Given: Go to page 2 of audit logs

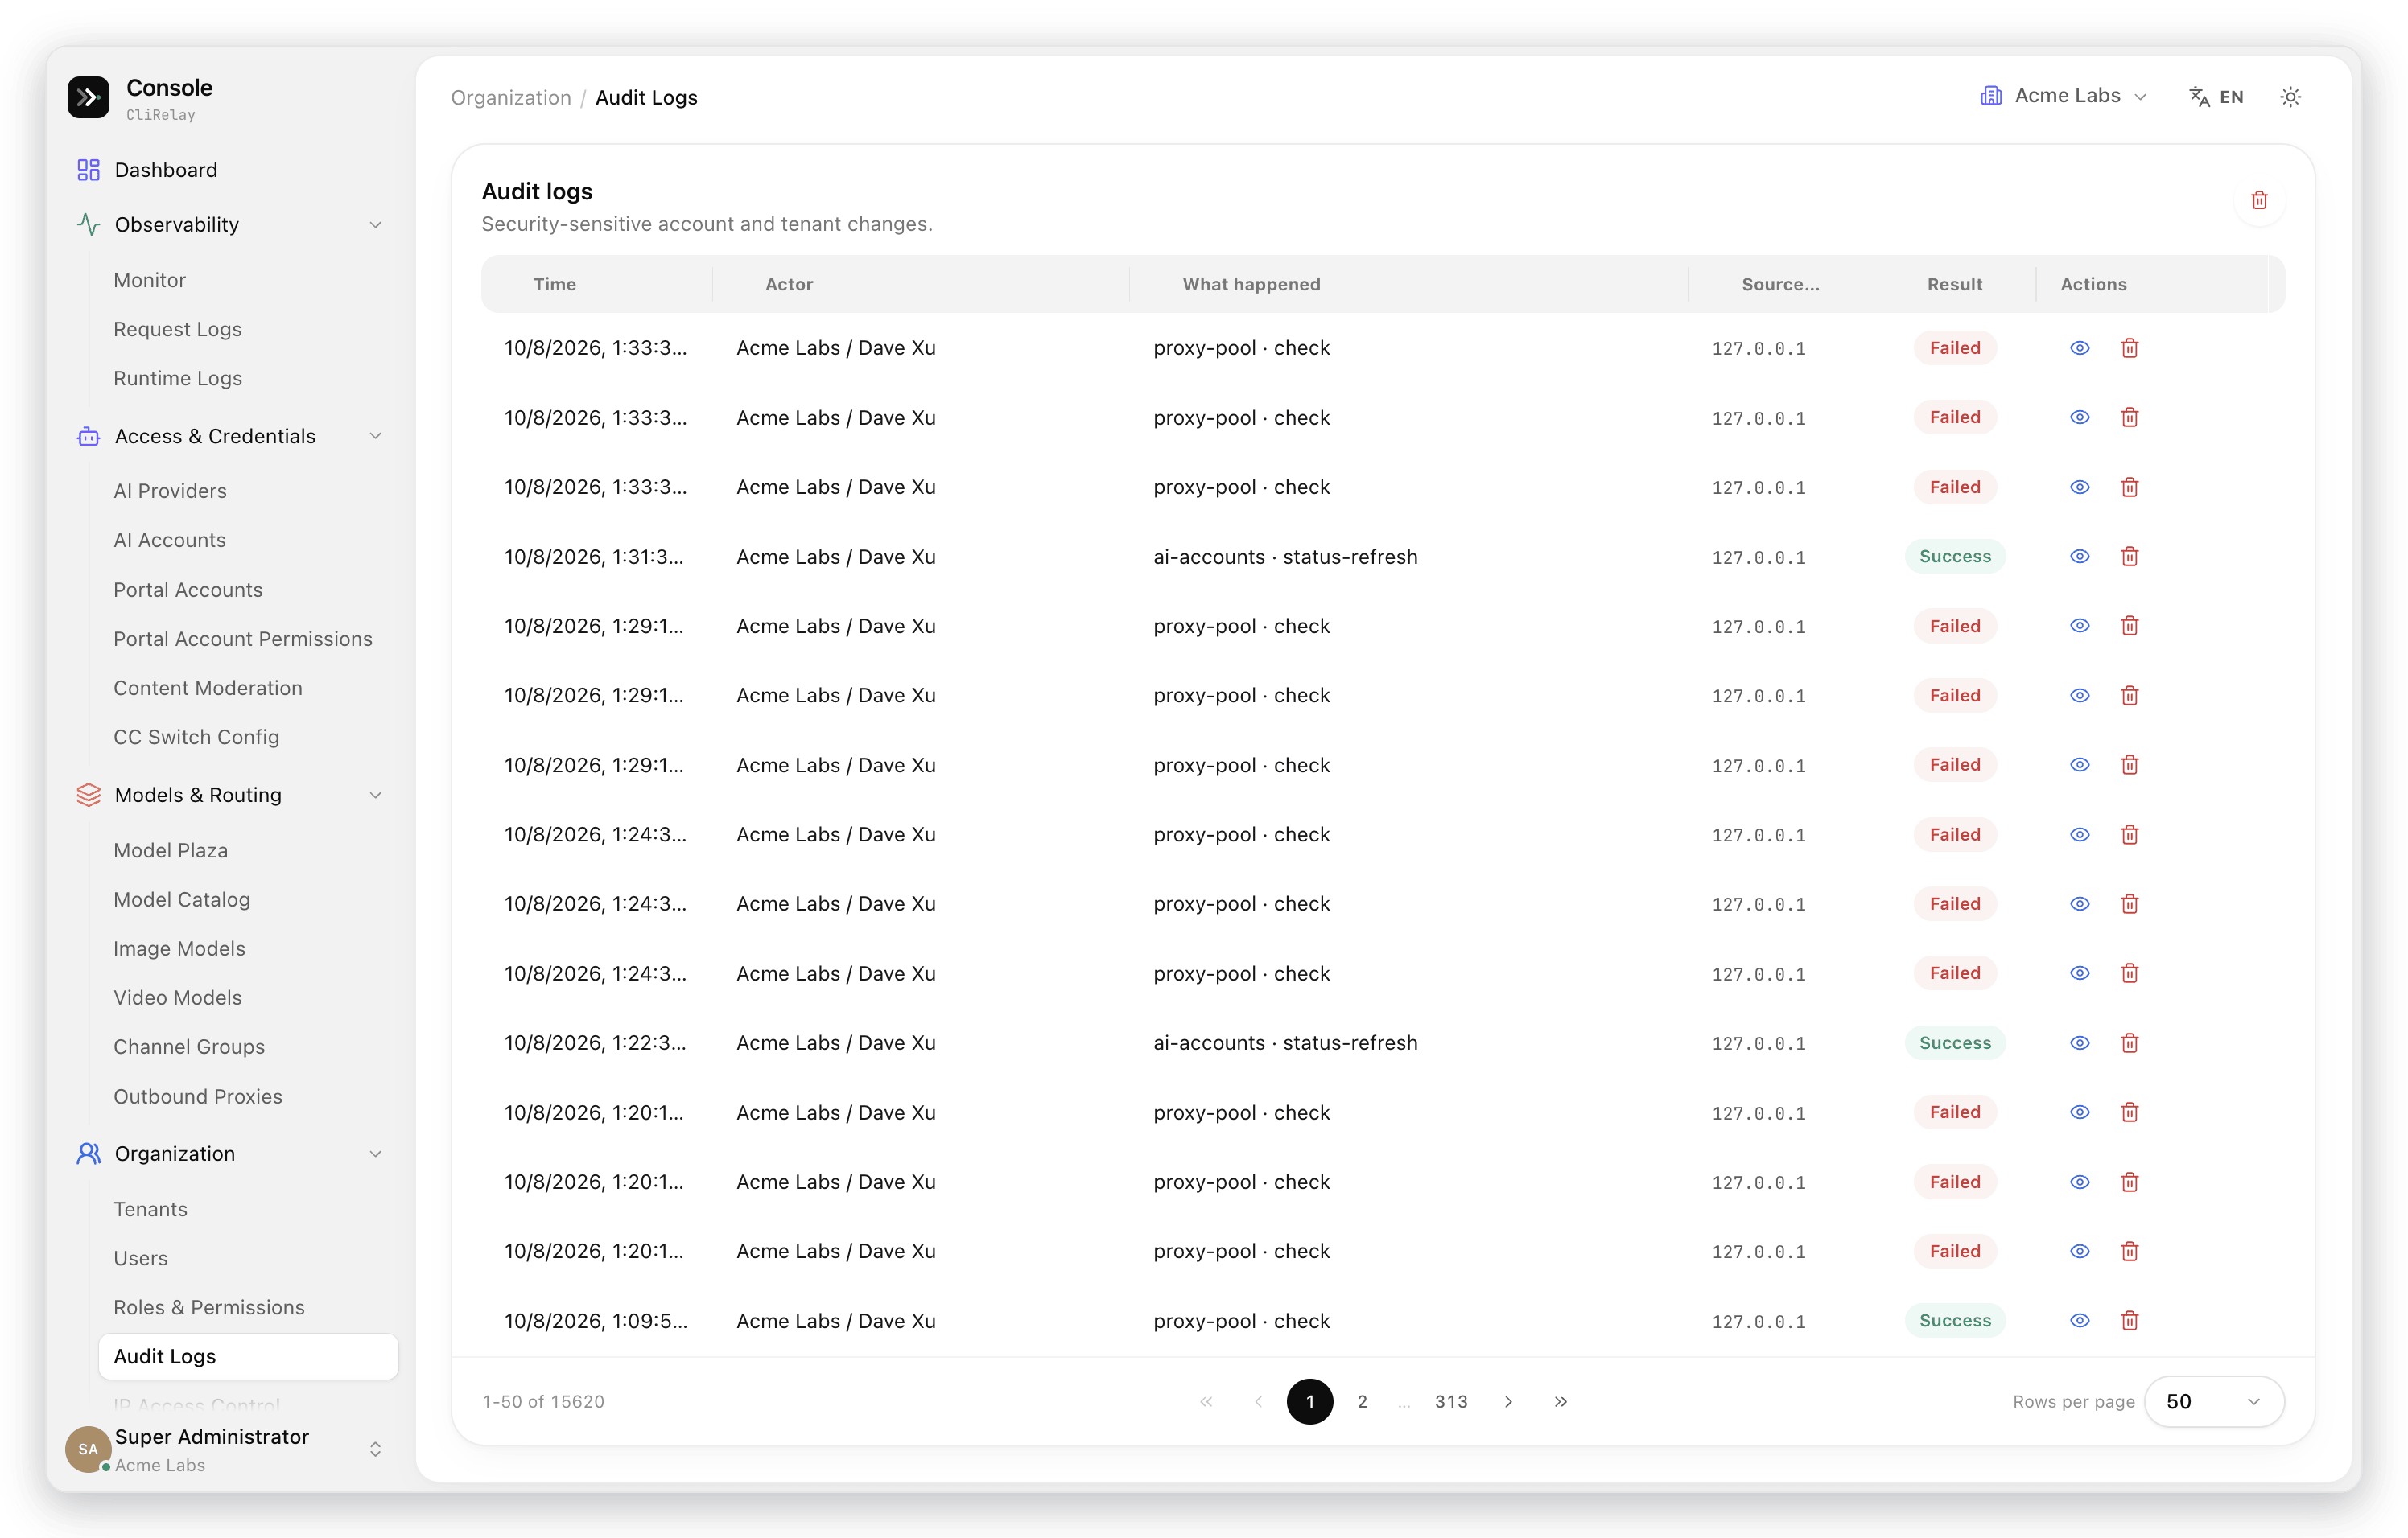Looking at the screenshot, I should coord(1362,1401).
